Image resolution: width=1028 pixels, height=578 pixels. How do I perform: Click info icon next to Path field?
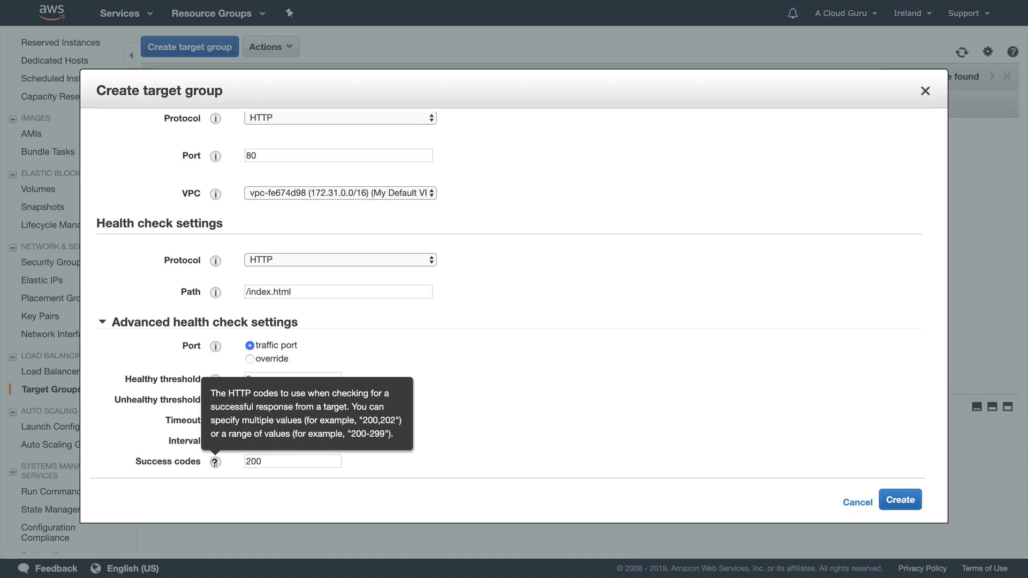pyautogui.click(x=215, y=292)
